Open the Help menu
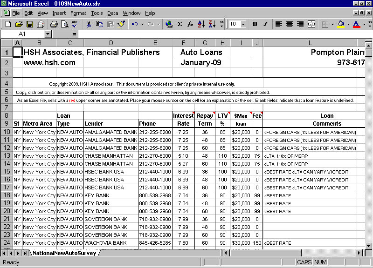Screen dimensions: 373x268 click(x=150, y=13)
